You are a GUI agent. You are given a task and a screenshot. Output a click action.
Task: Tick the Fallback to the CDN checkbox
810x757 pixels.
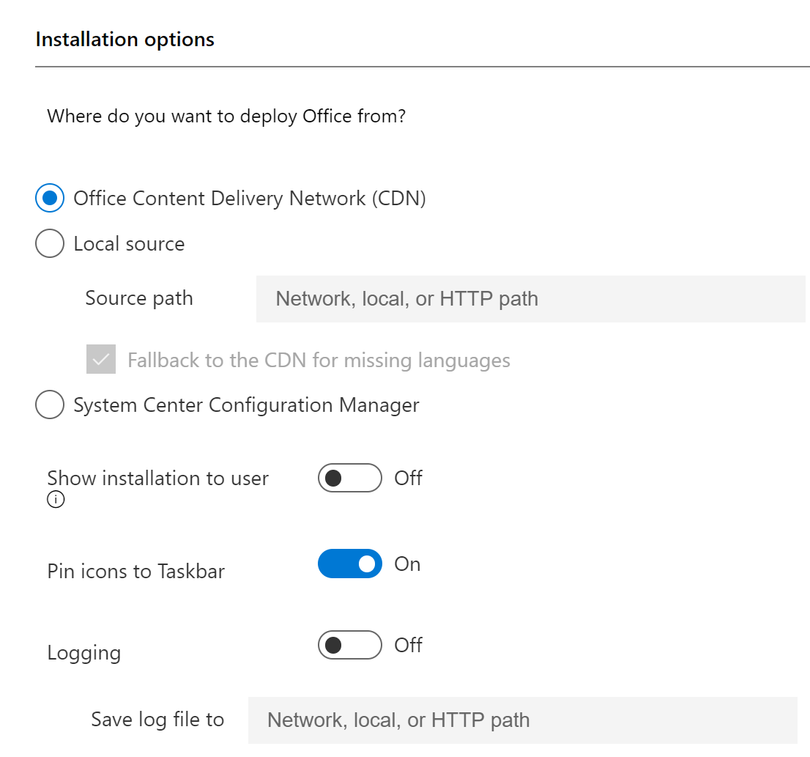pyautogui.click(x=101, y=359)
